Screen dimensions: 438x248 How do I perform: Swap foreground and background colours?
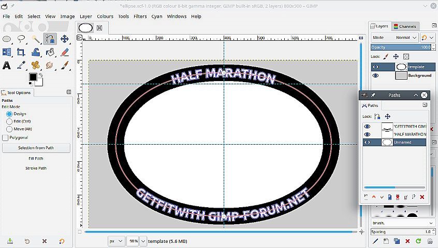point(41,75)
